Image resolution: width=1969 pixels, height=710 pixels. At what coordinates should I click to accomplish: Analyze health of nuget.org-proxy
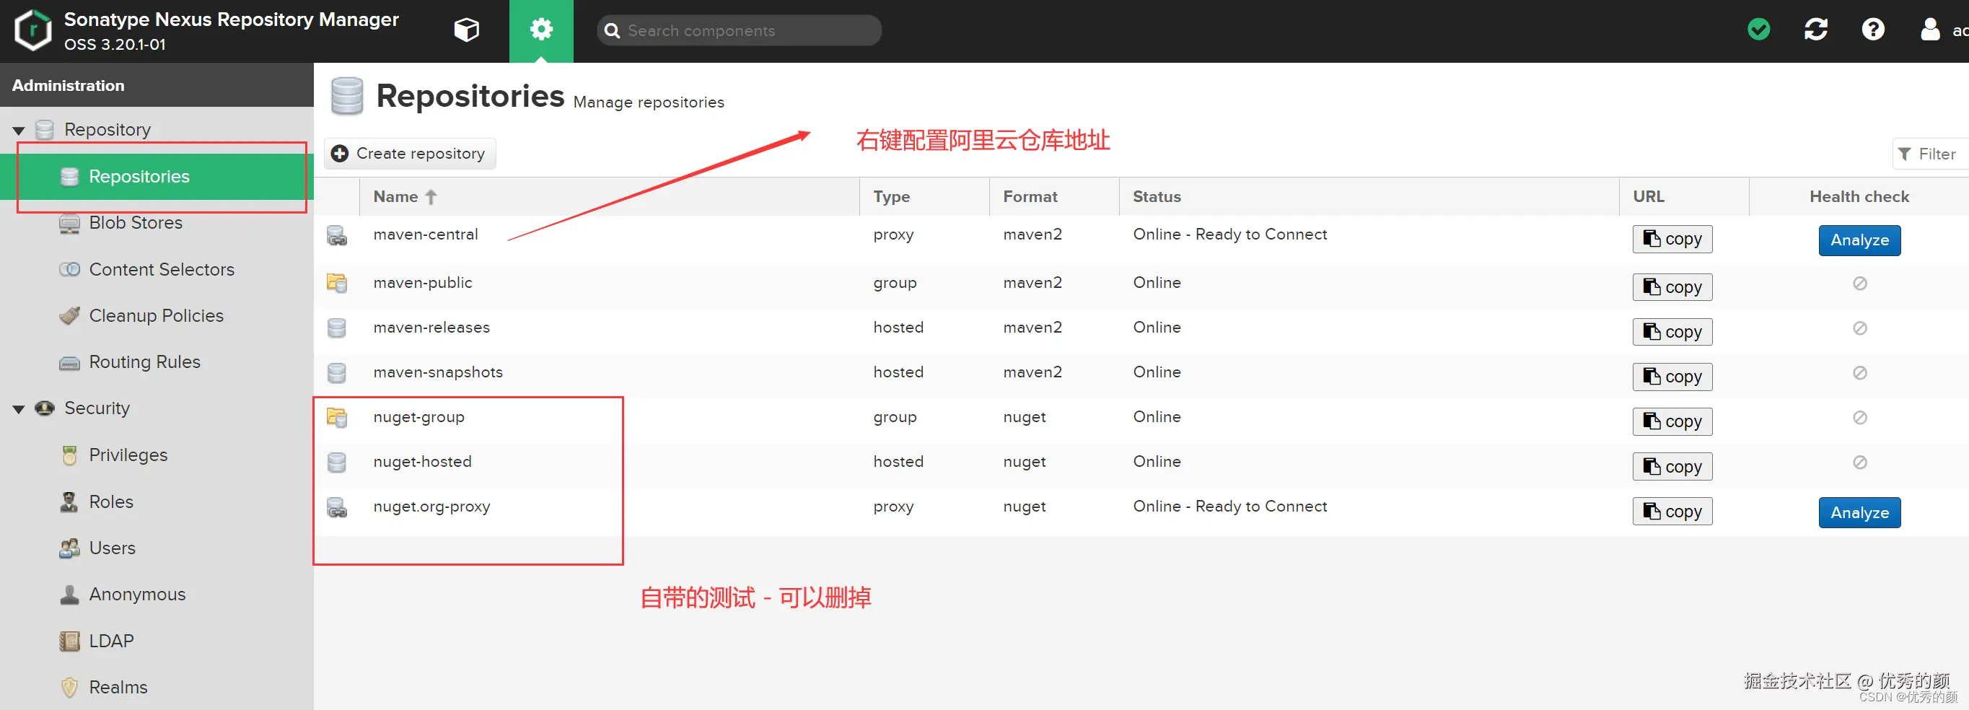point(1859,513)
